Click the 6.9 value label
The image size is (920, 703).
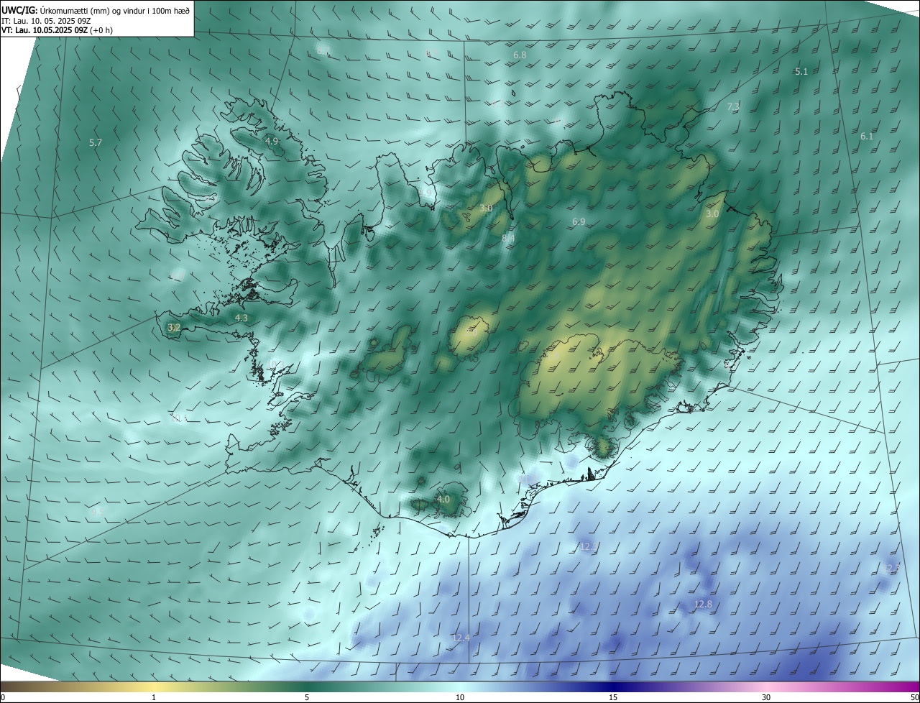click(579, 221)
